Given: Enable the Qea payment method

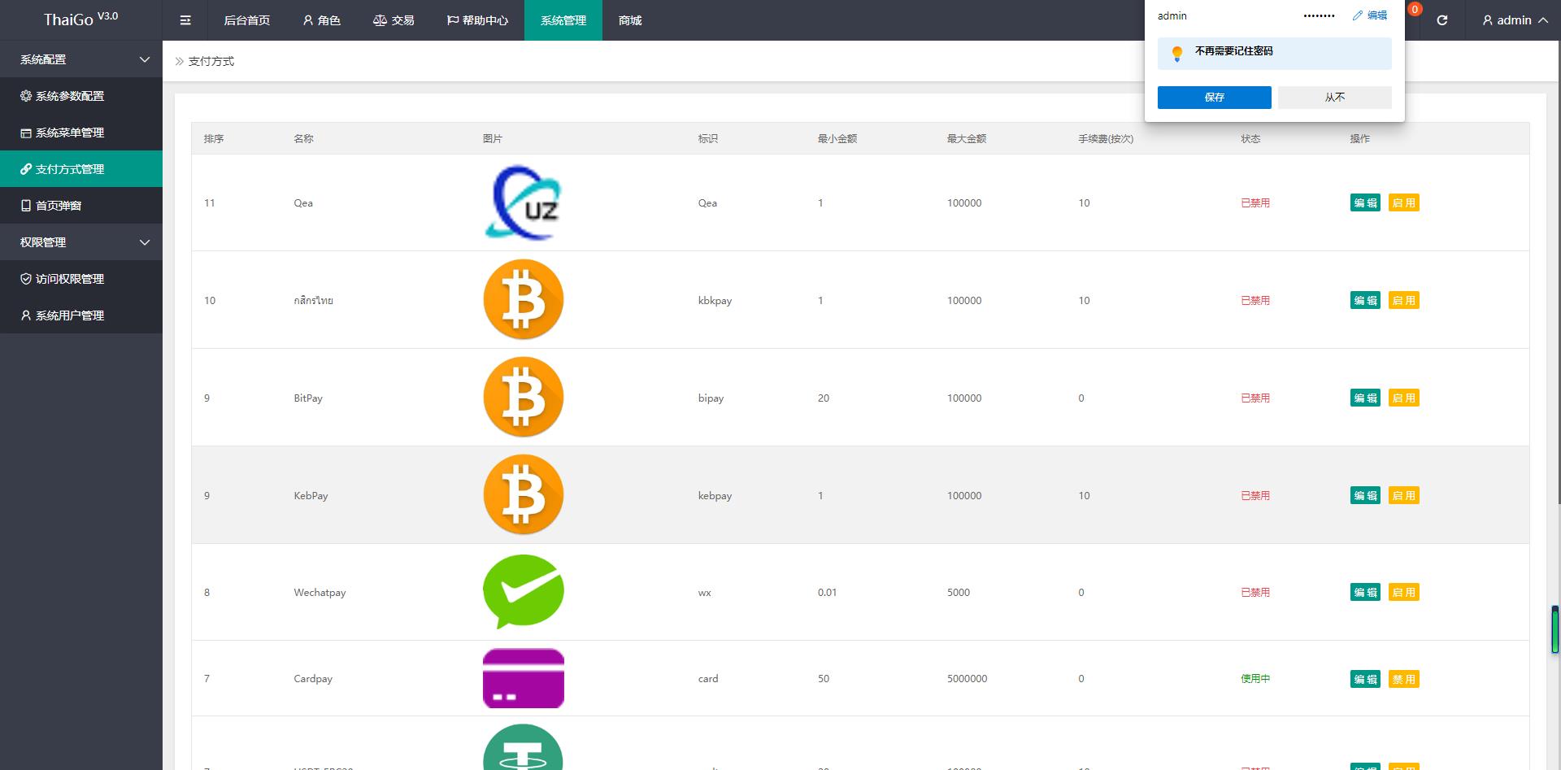Looking at the screenshot, I should (x=1404, y=202).
